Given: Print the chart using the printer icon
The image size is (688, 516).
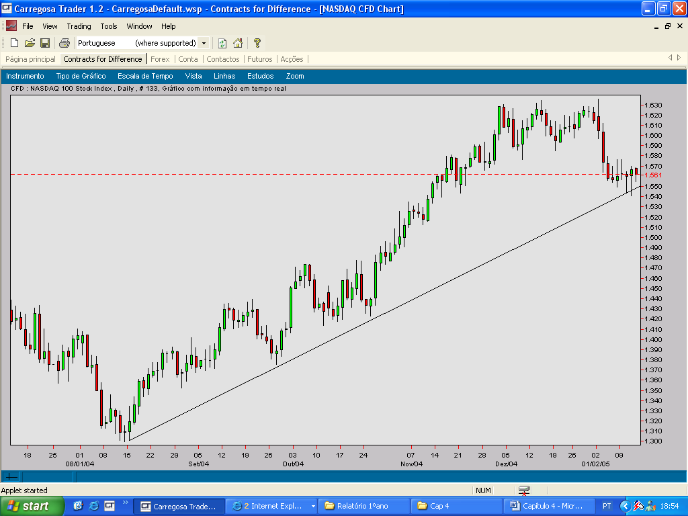Looking at the screenshot, I should click(x=64, y=43).
